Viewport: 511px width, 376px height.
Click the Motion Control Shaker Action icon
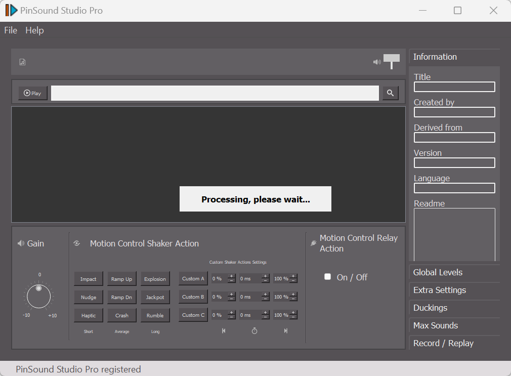click(77, 243)
